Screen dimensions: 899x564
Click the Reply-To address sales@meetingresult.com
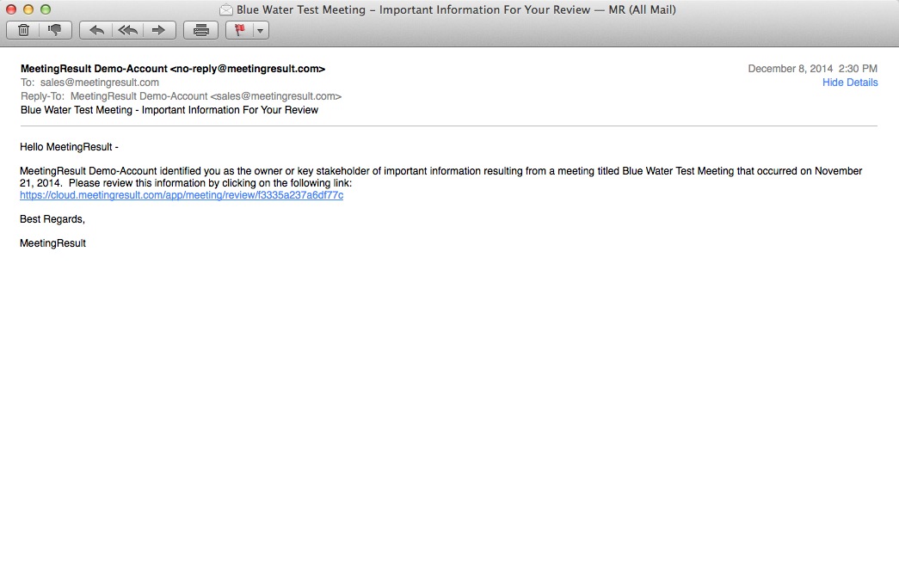click(x=206, y=96)
